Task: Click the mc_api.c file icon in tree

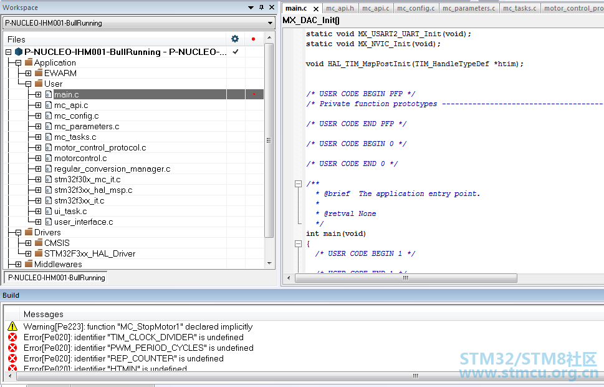Action: (49, 105)
